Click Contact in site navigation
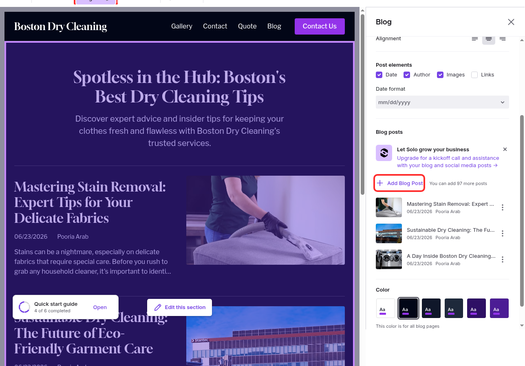The height and width of the screenshot is (366, 525). tap(215, 26)
